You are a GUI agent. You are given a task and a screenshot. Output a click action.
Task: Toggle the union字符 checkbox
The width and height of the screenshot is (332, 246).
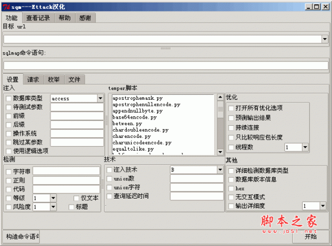(x=109, y=188)
